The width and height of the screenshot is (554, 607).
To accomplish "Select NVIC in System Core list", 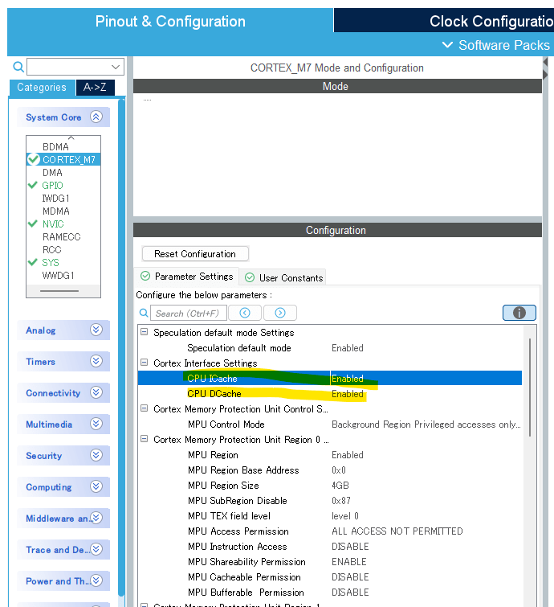I will click(53, 224).
